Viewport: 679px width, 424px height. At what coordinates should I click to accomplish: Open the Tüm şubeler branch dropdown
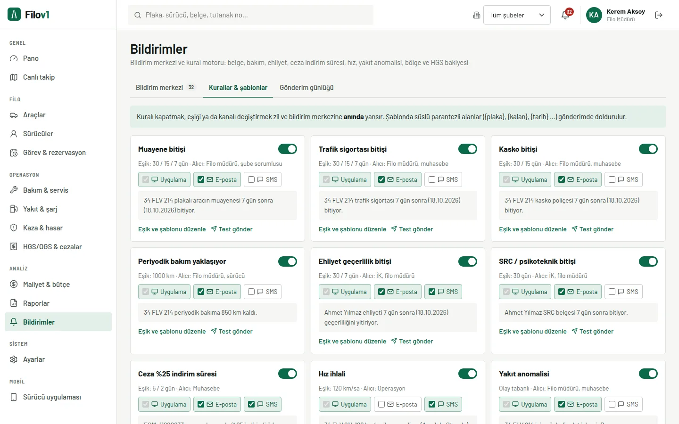point(517,15)
